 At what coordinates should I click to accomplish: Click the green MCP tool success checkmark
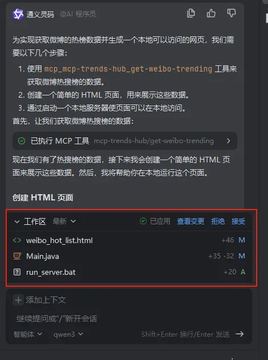[22, 141]
